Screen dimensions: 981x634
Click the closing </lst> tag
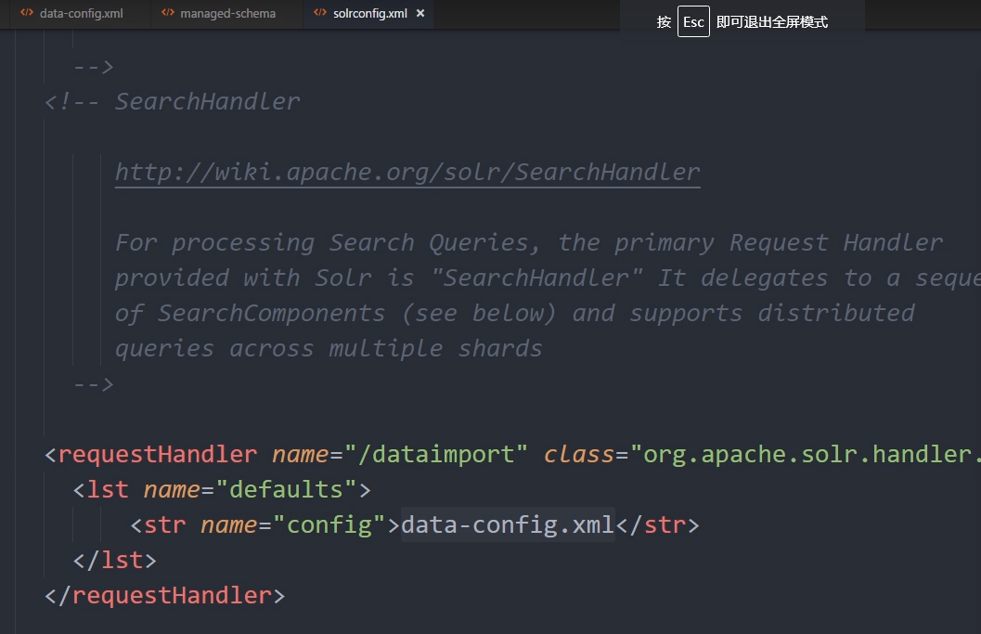tap(114, 560)
